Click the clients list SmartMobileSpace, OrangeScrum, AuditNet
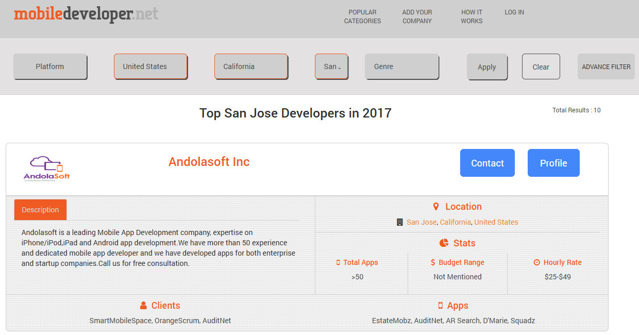The height and width of the screenshot is (335, 639). (160, 321)
